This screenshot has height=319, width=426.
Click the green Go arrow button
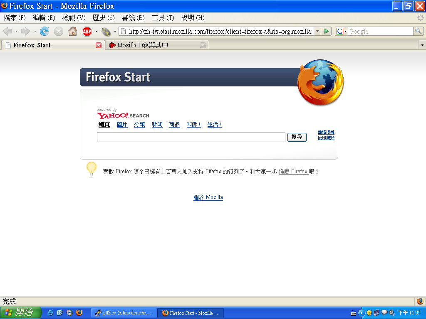pos(327,32)
